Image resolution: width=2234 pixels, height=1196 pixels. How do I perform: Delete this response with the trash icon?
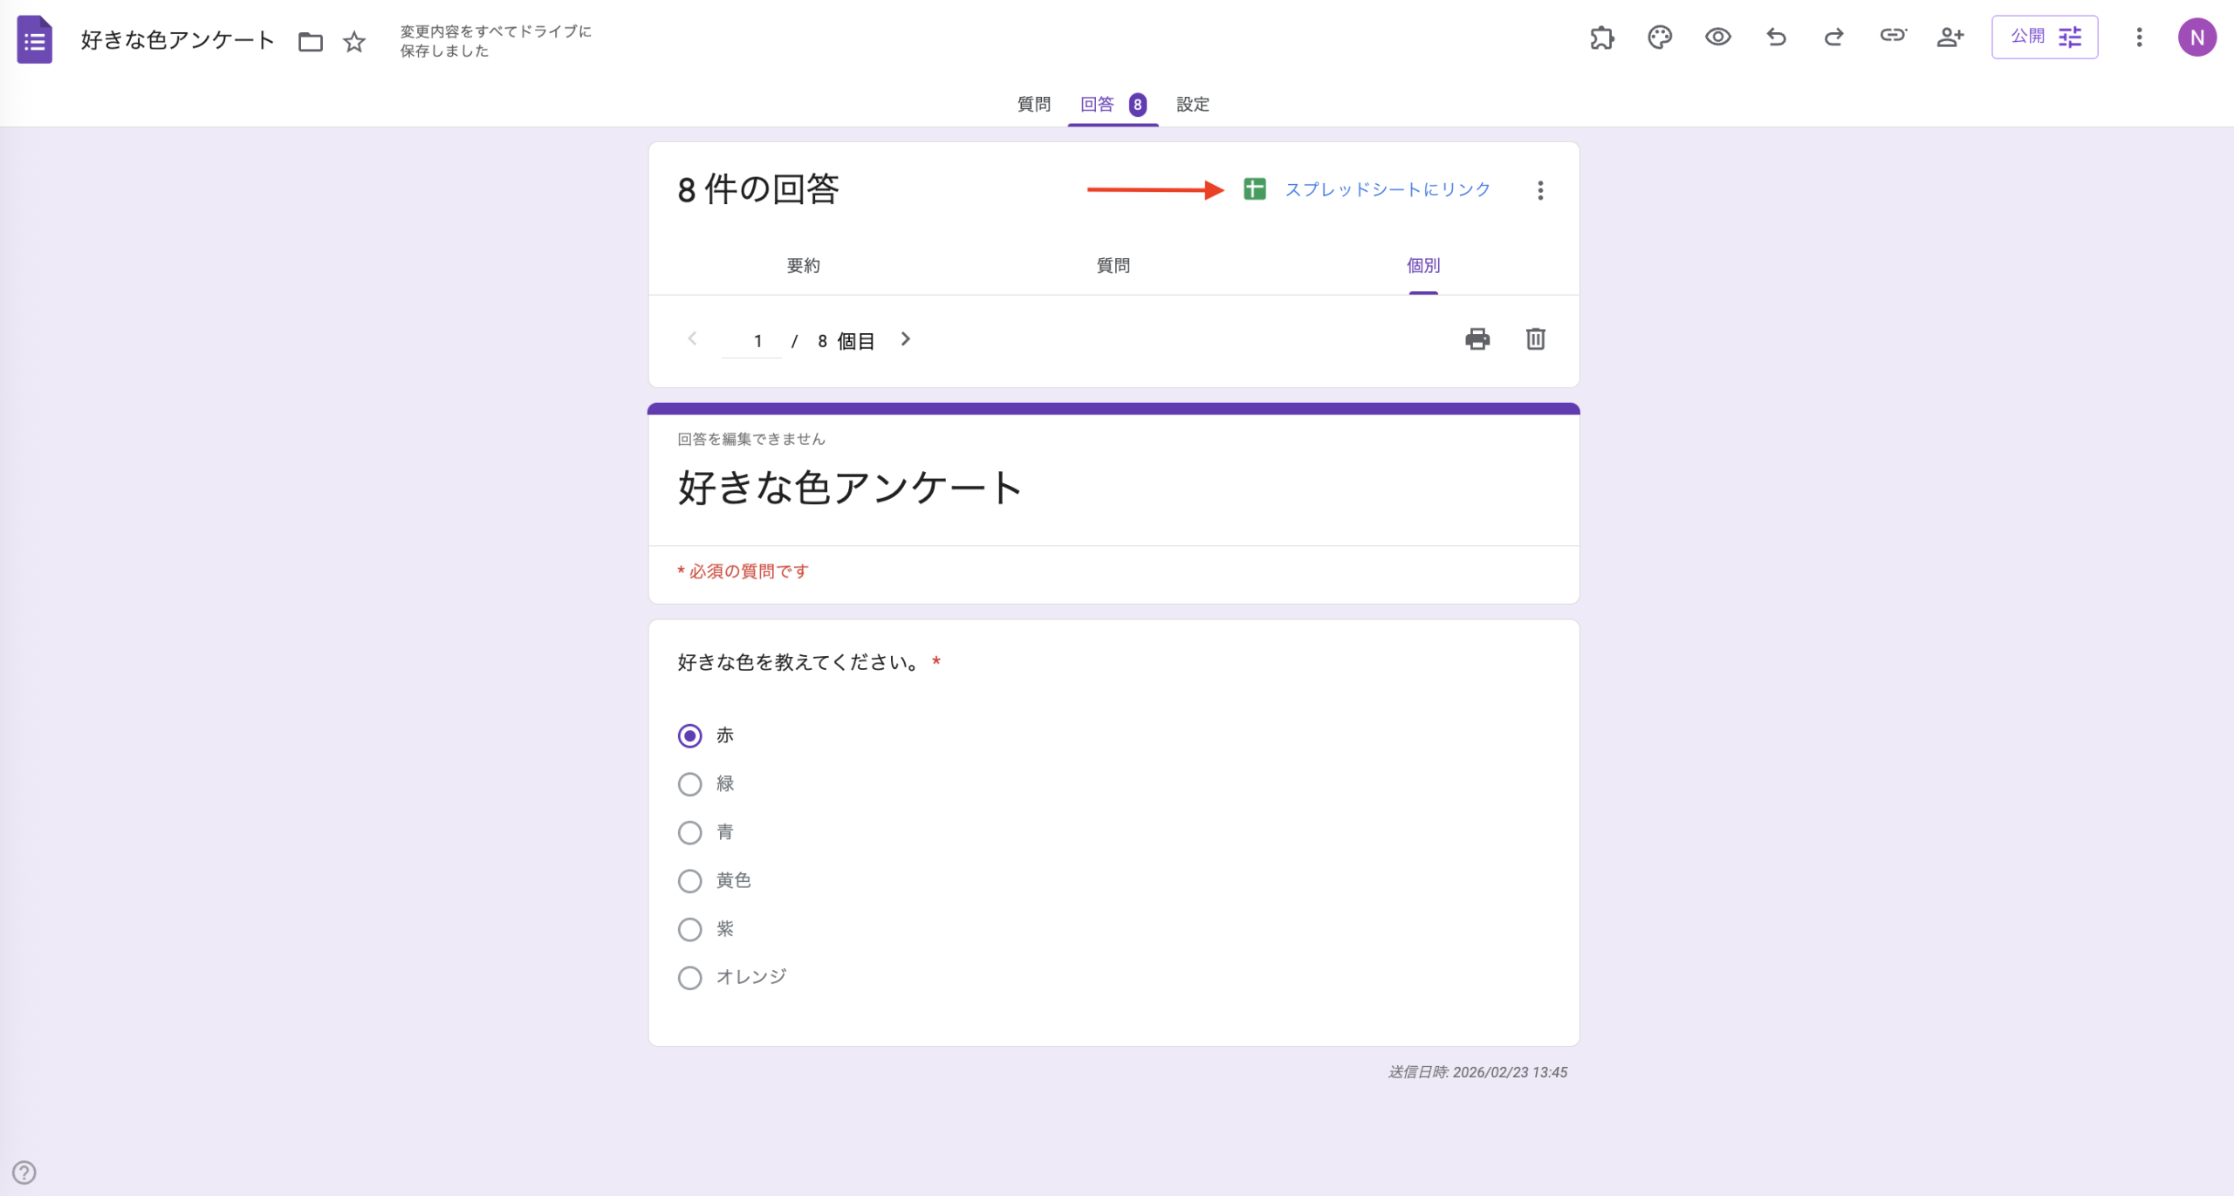[1535, 339]
